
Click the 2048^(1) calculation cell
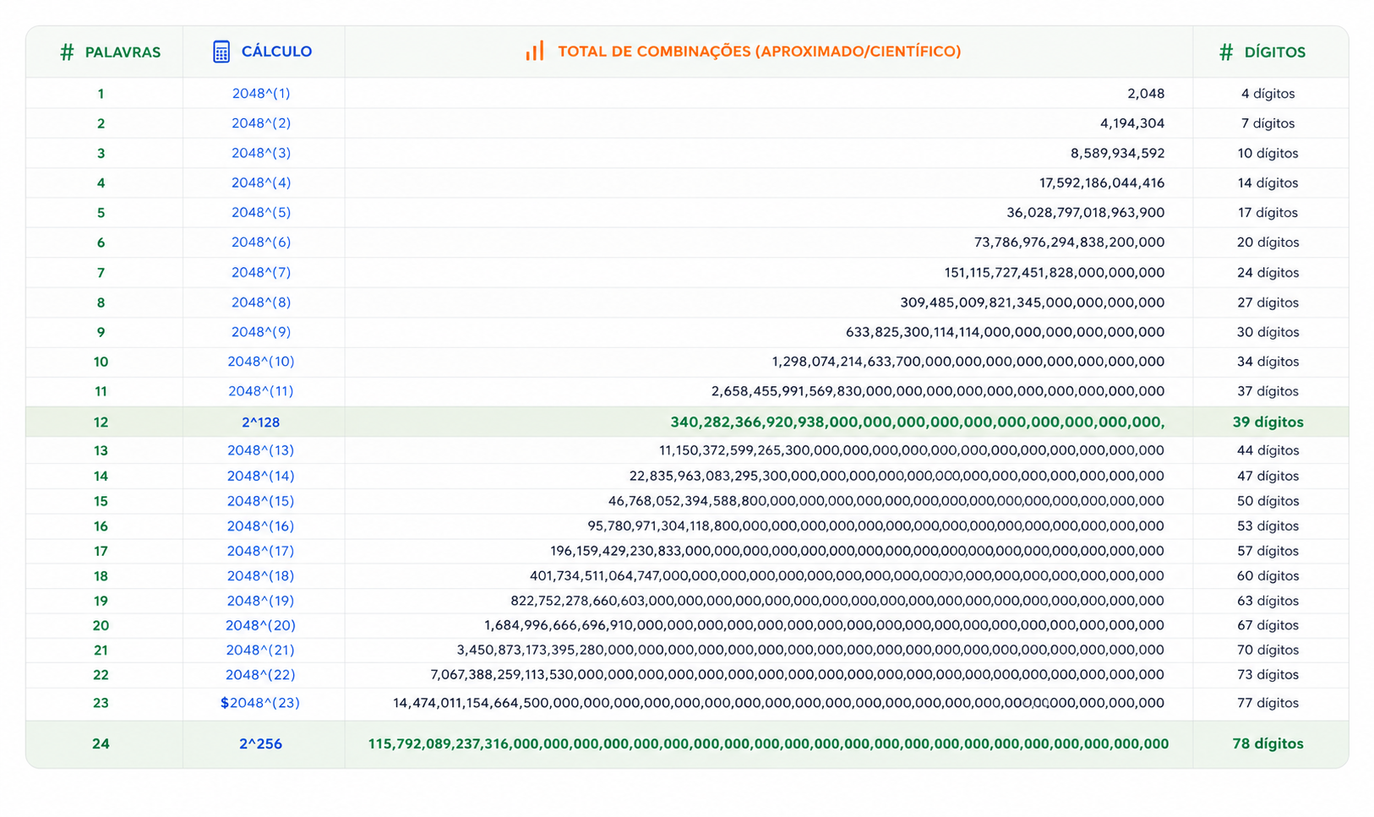[261, 93]
